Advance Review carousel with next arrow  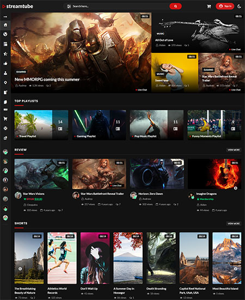236,188
